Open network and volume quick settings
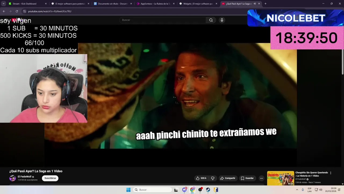This screenshot has height=194, width=344. [318, 190]
